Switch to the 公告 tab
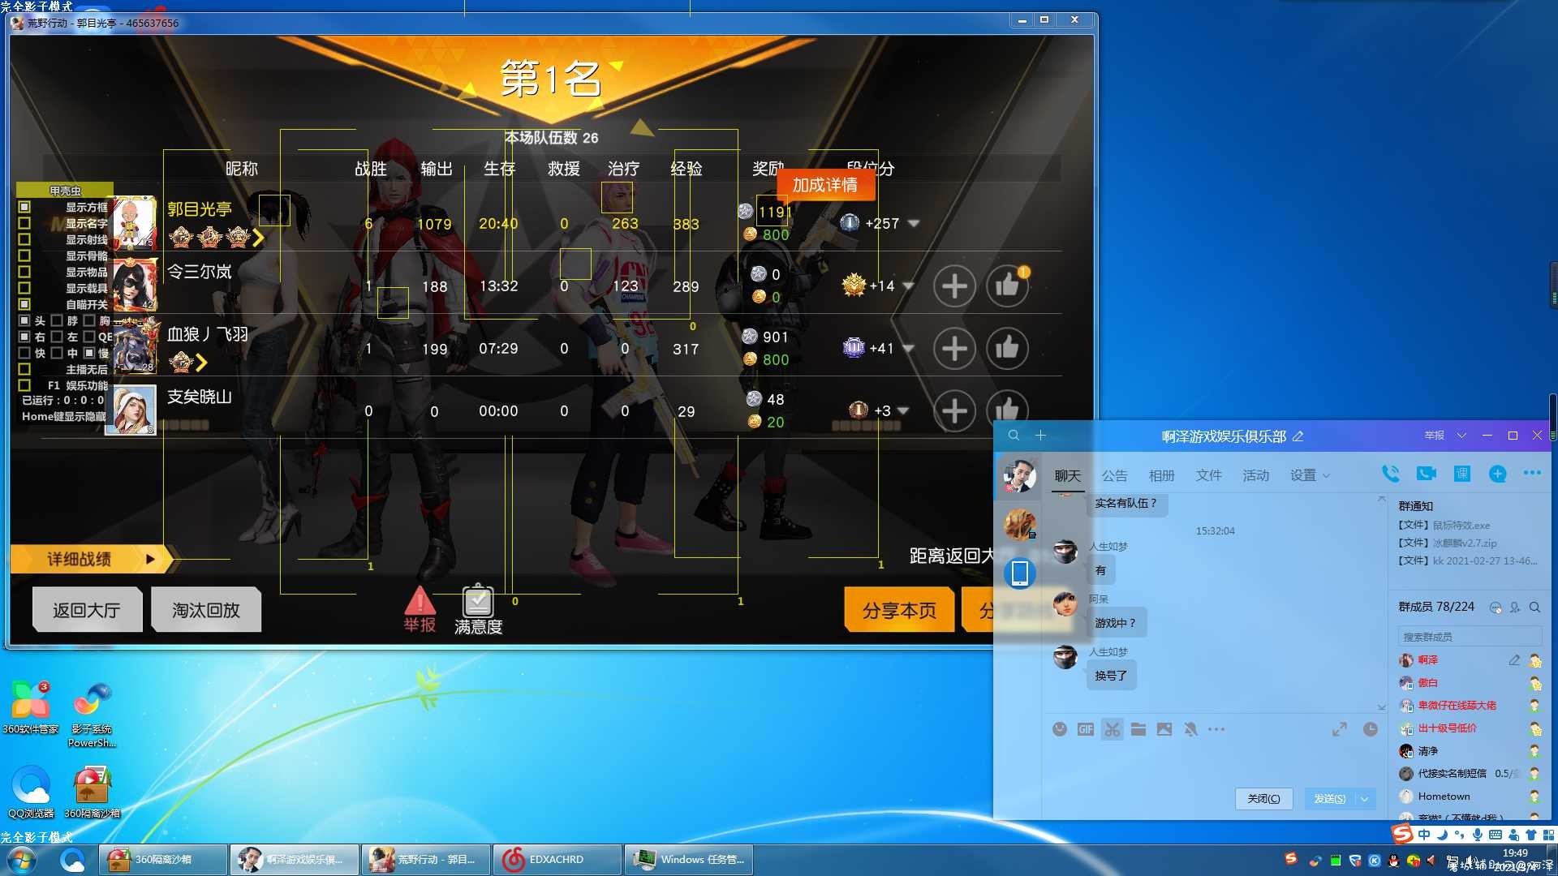This screenshot has width=1558, height=876. click(1114, 475)
